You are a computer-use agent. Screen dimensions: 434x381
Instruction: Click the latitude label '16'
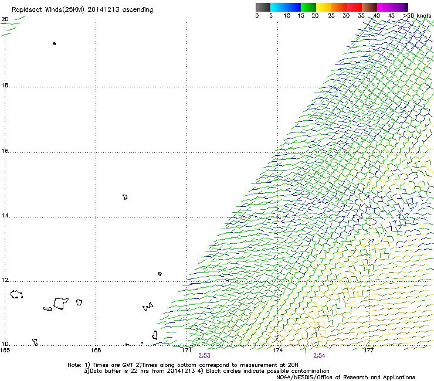pos(5,151)
